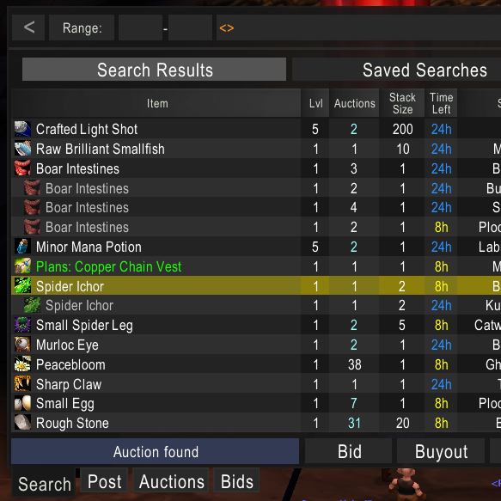Click the Minor Mana Potion icon
Image resolution: width=501 pixels, height=501 pixels.
[22, 247]
